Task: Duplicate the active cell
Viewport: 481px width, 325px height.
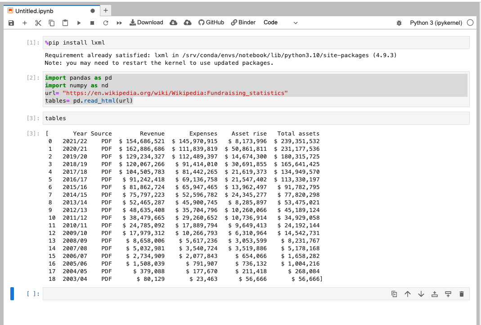Action: point(394,294)
